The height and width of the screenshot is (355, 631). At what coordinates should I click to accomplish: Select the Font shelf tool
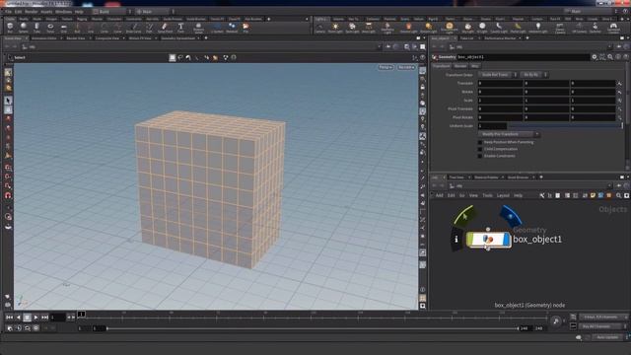click(x=180, y=28)
